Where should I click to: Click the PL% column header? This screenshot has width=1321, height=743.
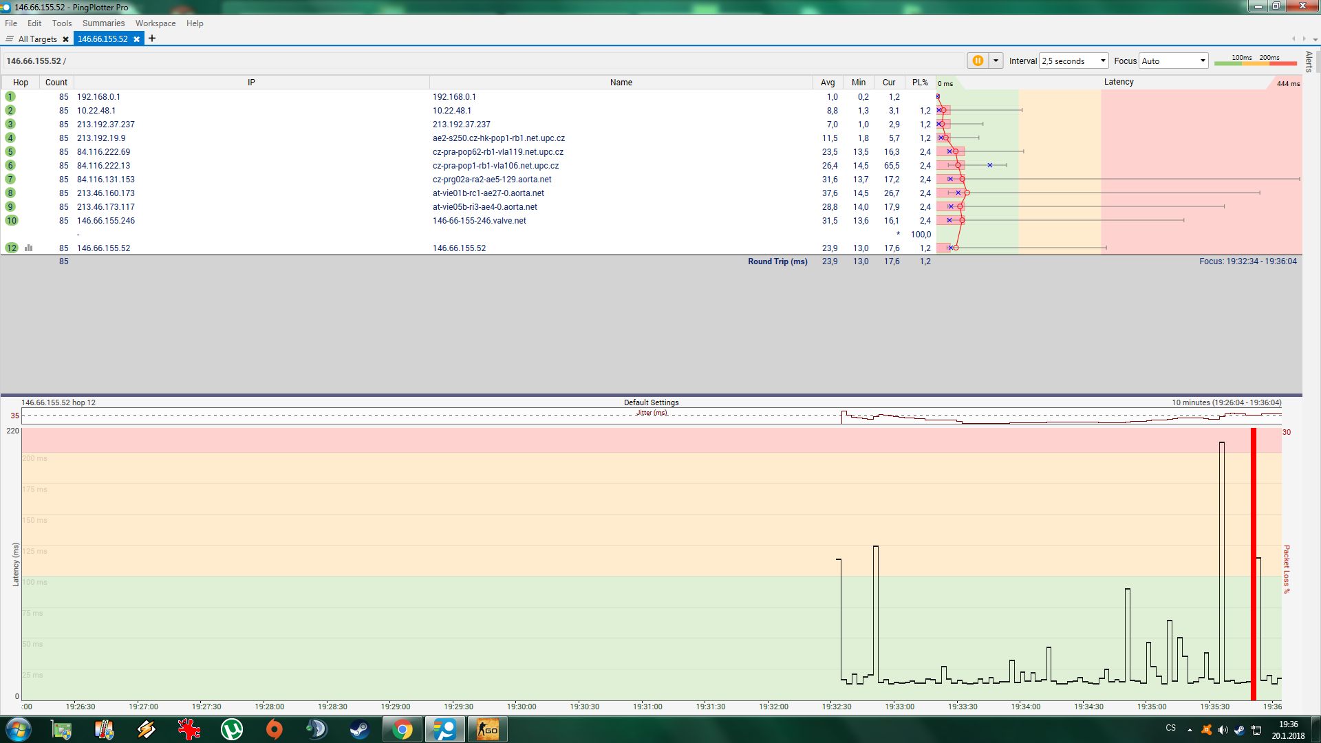click(920, 82)
